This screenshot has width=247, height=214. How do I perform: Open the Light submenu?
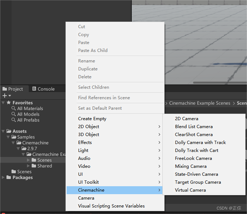(115, 150)
